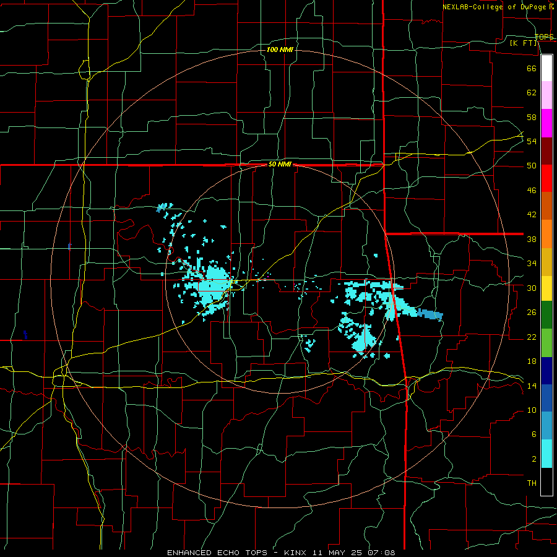This screenshot has width=557, height=557.
Task: Choose the navy blue legend swatch
Action: (x=546, y=371)
